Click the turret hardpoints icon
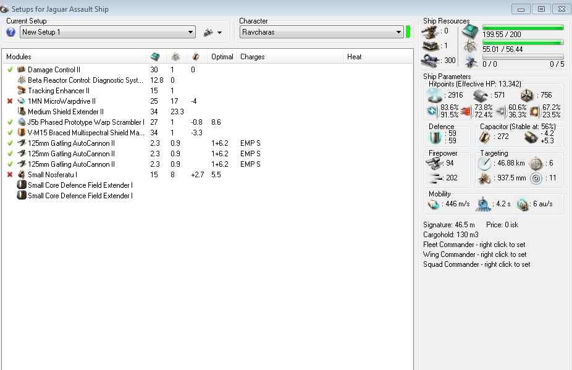Screen dimensions: 572x370 [430, 32]
